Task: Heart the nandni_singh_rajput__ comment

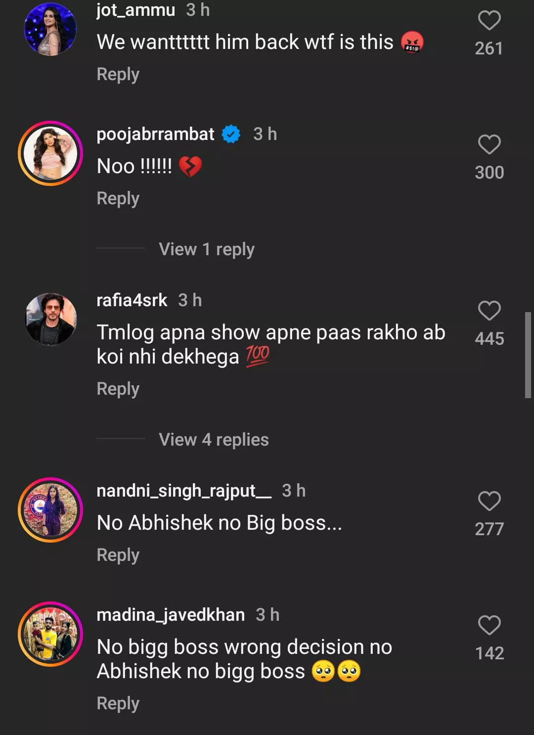Action: [x=489, y=502]
